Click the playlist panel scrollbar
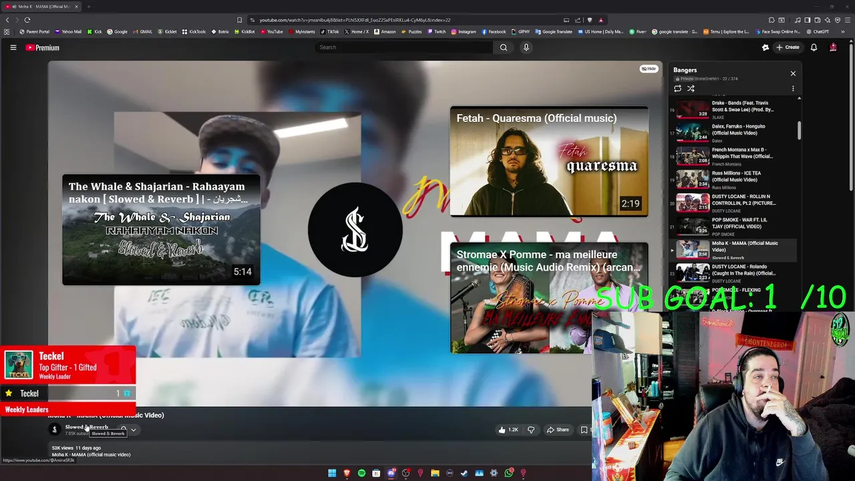The height and width of the screenshot is (481, 855). (799, 130)
